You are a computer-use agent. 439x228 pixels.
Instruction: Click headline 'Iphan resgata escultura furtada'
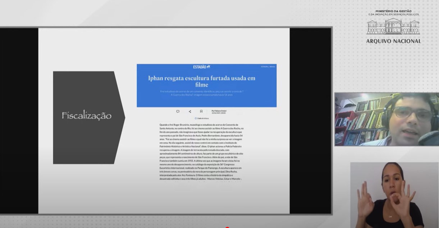click(x=202, y=81)
